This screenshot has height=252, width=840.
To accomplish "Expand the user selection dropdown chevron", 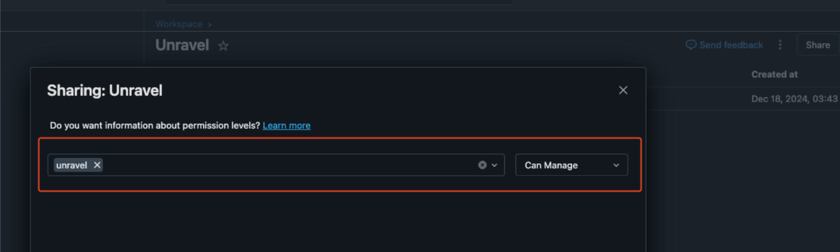I will [x=494, y=165].
